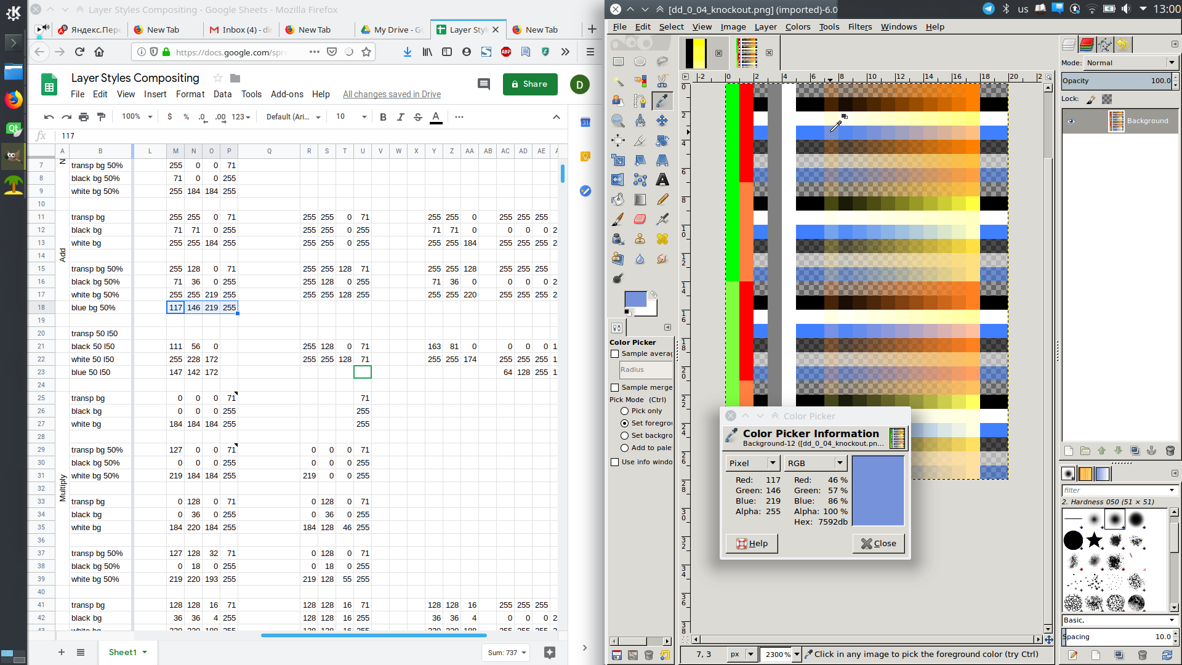Select the Pencil tool
Screen dimensions: 1182x665
point(662,199)
